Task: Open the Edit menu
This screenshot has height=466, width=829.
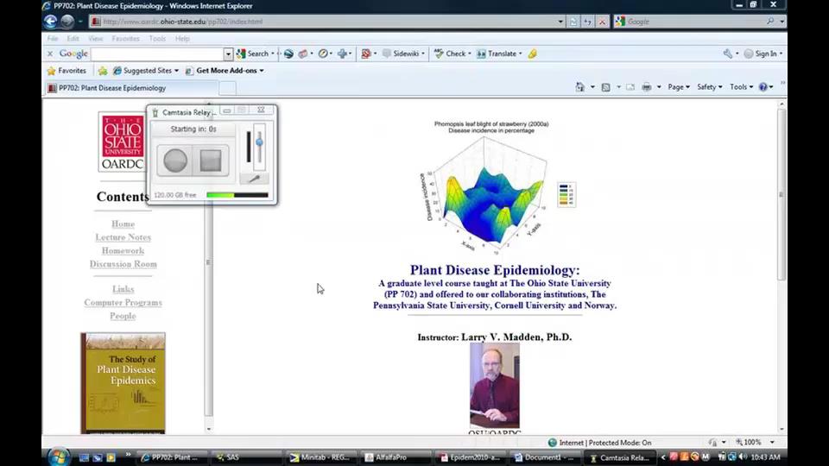Action: tap(73, 39)
